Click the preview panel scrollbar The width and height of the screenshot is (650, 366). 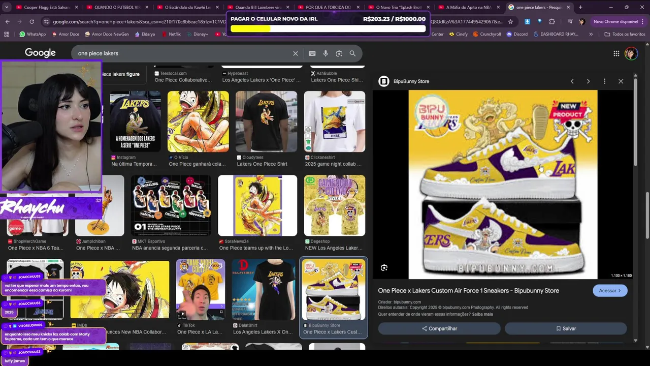pos(635,122)
